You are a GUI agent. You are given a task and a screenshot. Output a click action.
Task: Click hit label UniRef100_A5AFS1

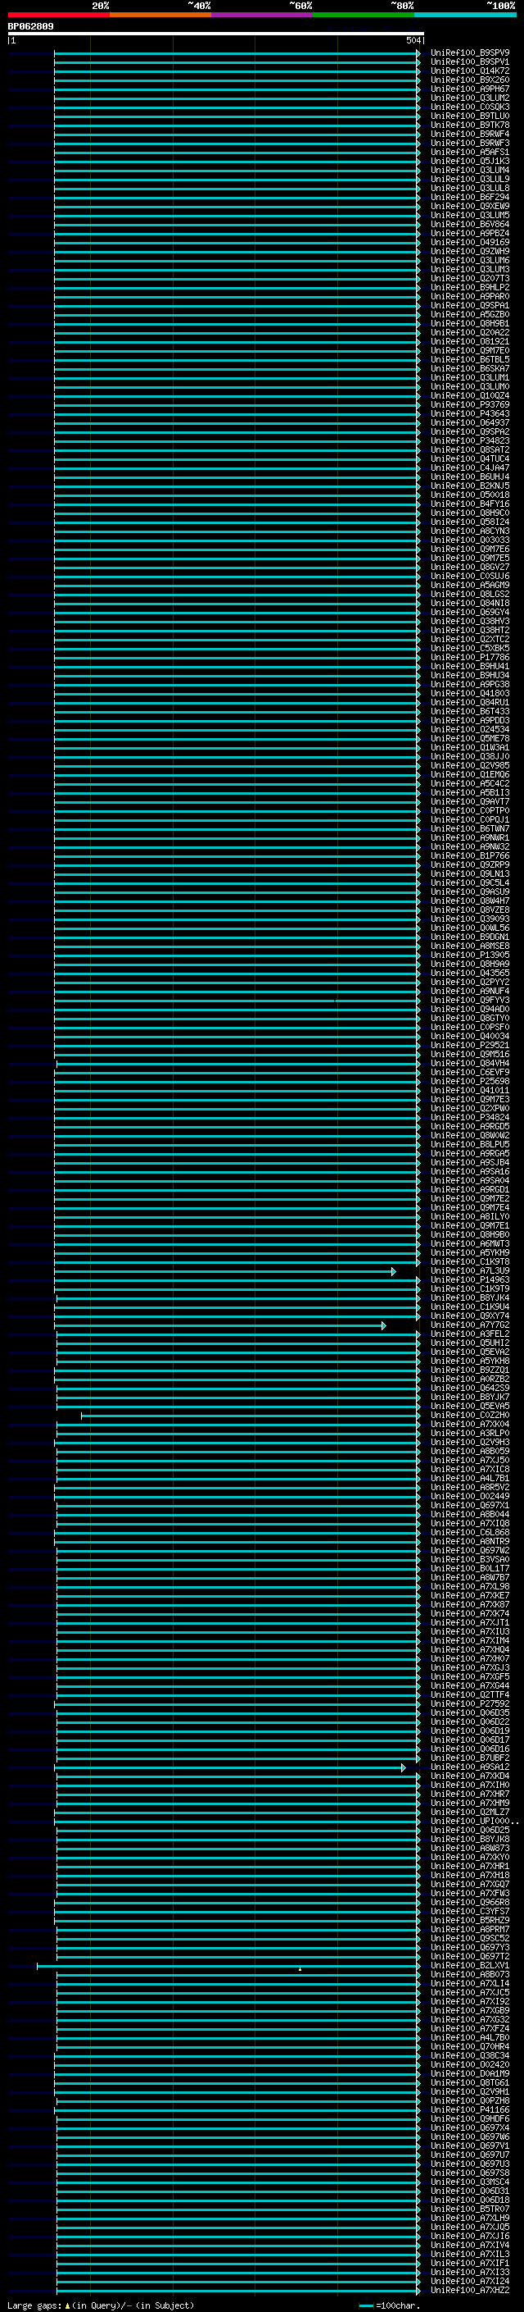[470, 153]
